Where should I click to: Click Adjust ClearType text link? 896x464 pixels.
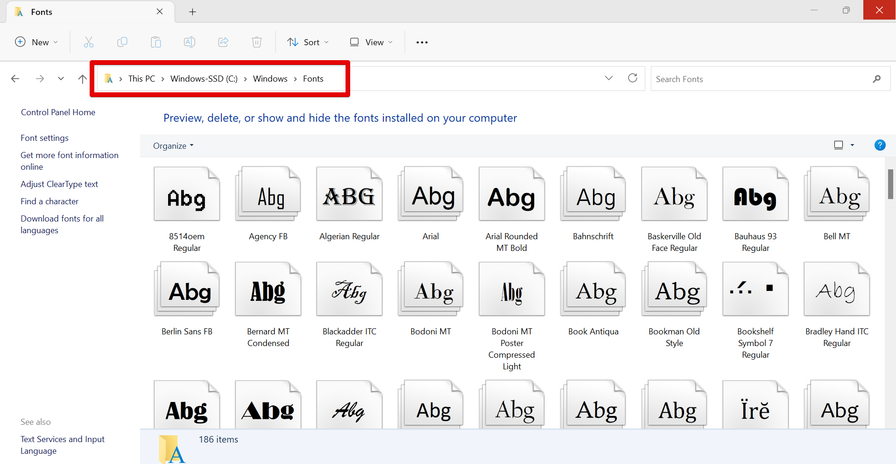tap(59, 184)
